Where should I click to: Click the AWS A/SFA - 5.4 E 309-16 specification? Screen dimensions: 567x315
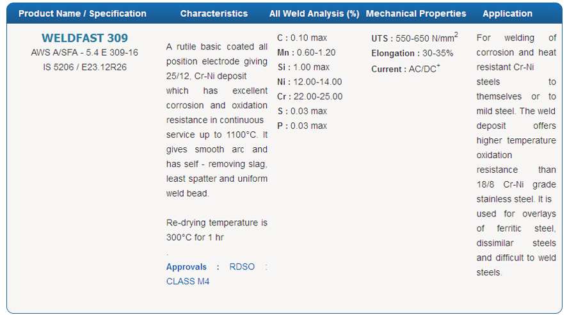(x=84, y=52)
